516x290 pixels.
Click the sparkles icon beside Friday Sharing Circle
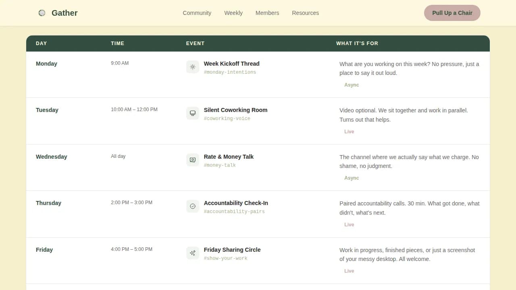pyautogui.click(x=192, y=253)
